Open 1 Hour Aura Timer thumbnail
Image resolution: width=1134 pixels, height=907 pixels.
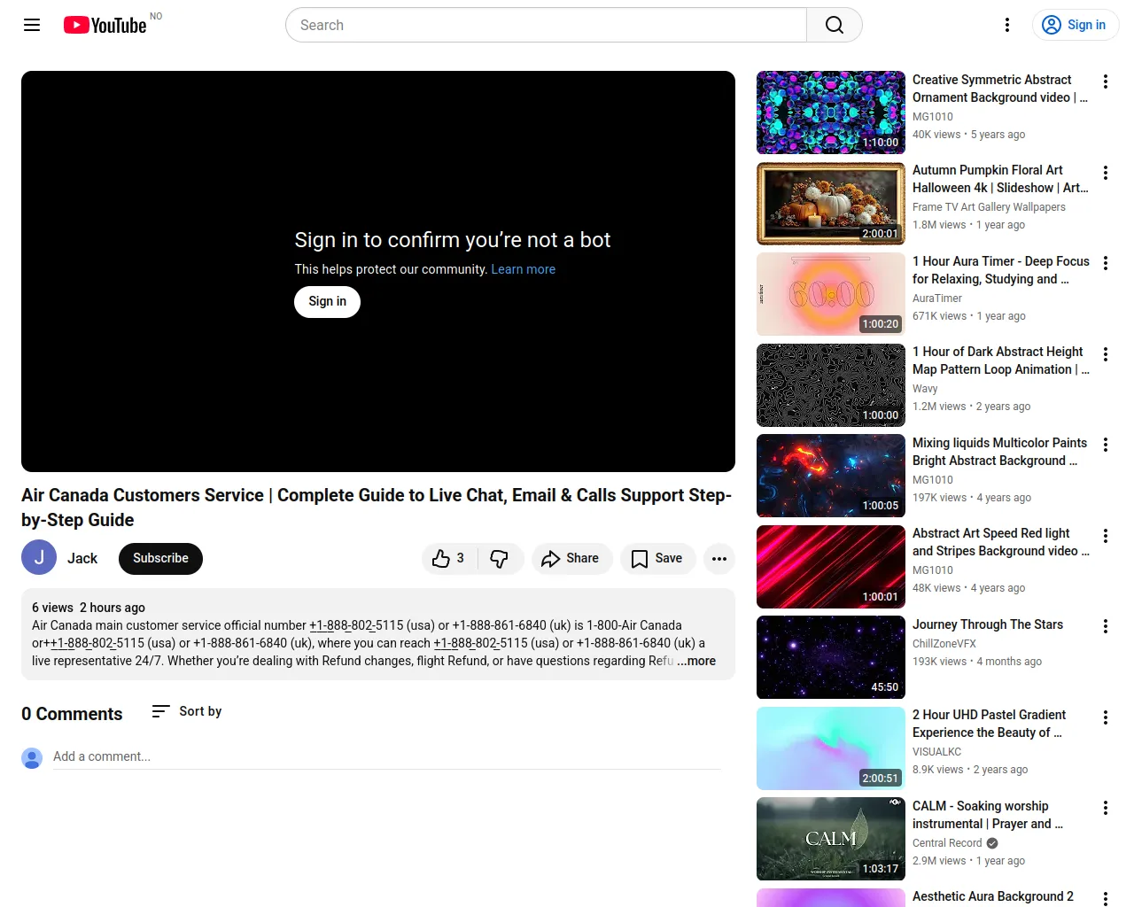point(831,294)
